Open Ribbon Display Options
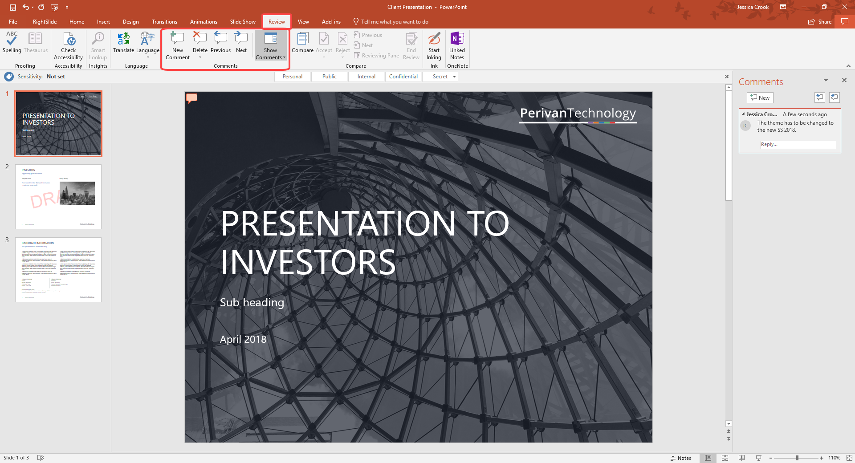Screen dimensions: 855x463 point(783,7)
